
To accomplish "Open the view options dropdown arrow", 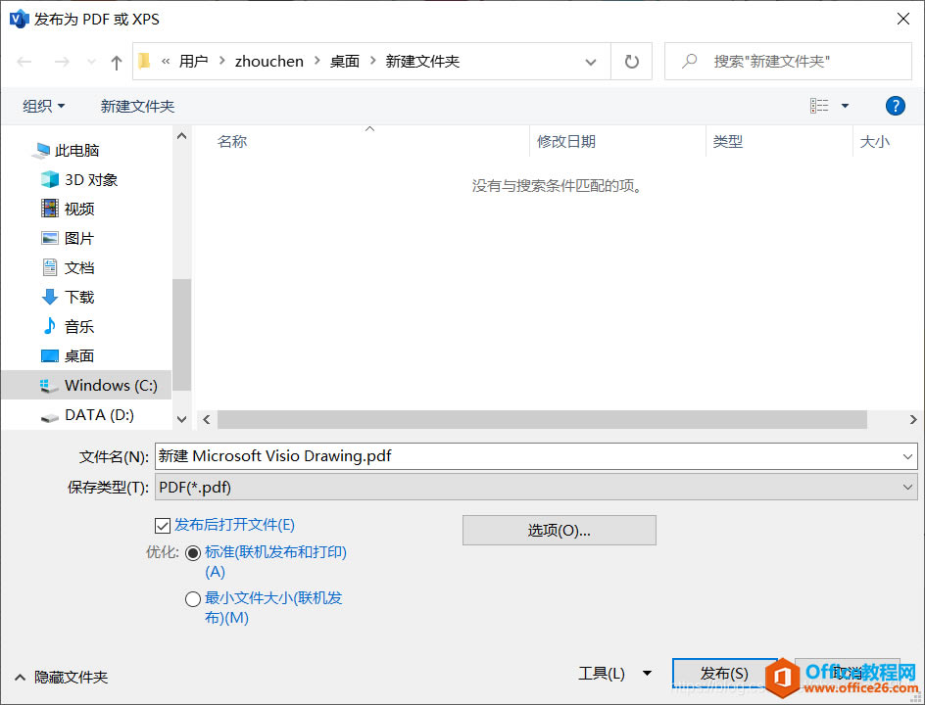I will point(845,106).
